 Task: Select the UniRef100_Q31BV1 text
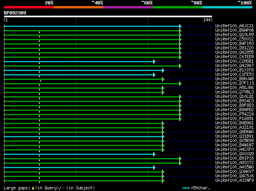click(x=234, y=136)
